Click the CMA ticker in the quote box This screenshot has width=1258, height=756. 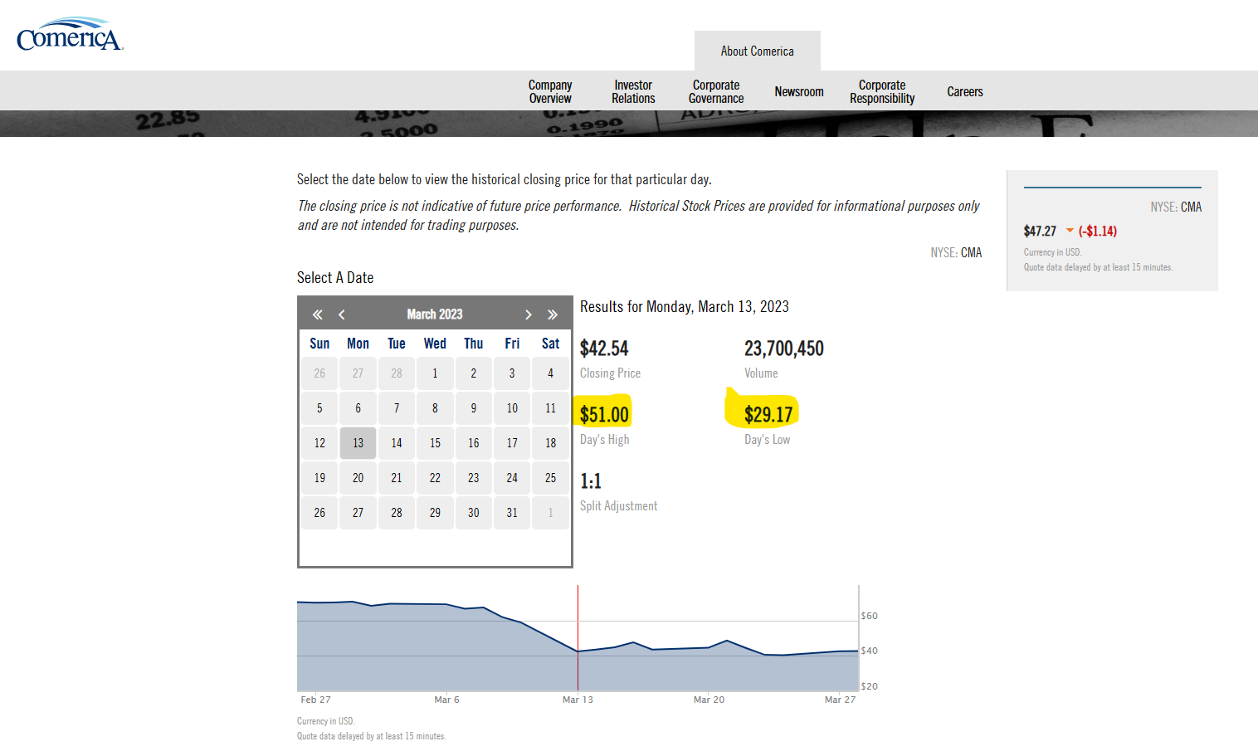1191,207
